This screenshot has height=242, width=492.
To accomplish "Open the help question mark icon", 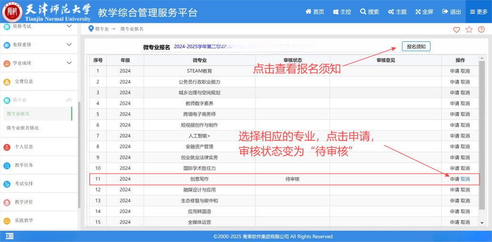I will [x=482, y=29].
